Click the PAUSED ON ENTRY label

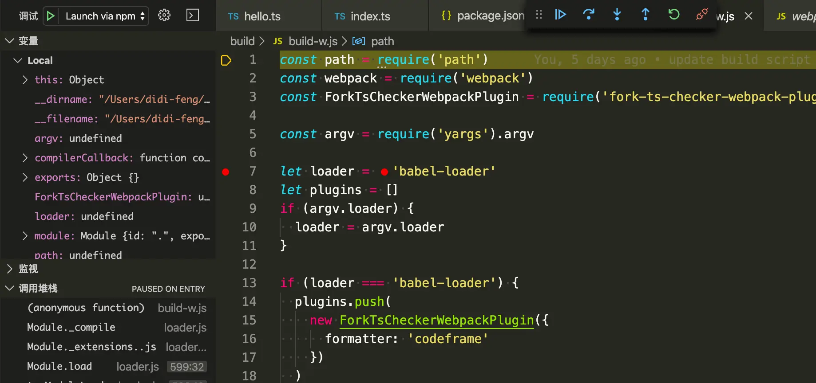(168, 289)
